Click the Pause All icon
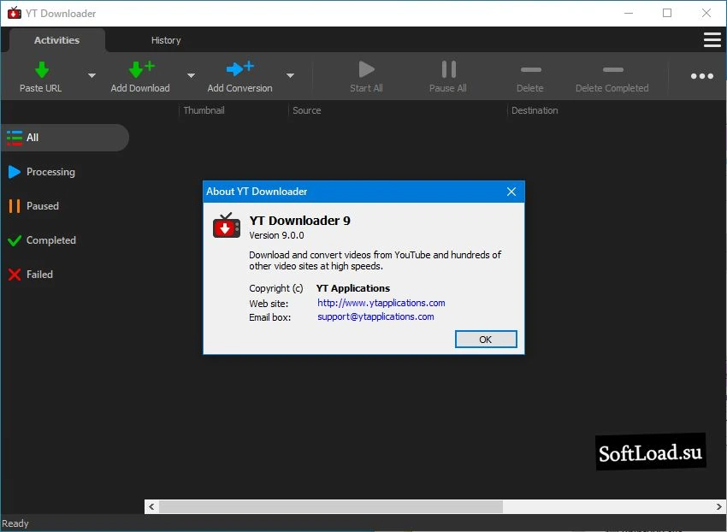The width and height of the screenshot is (727, 532). coord(448,69)
